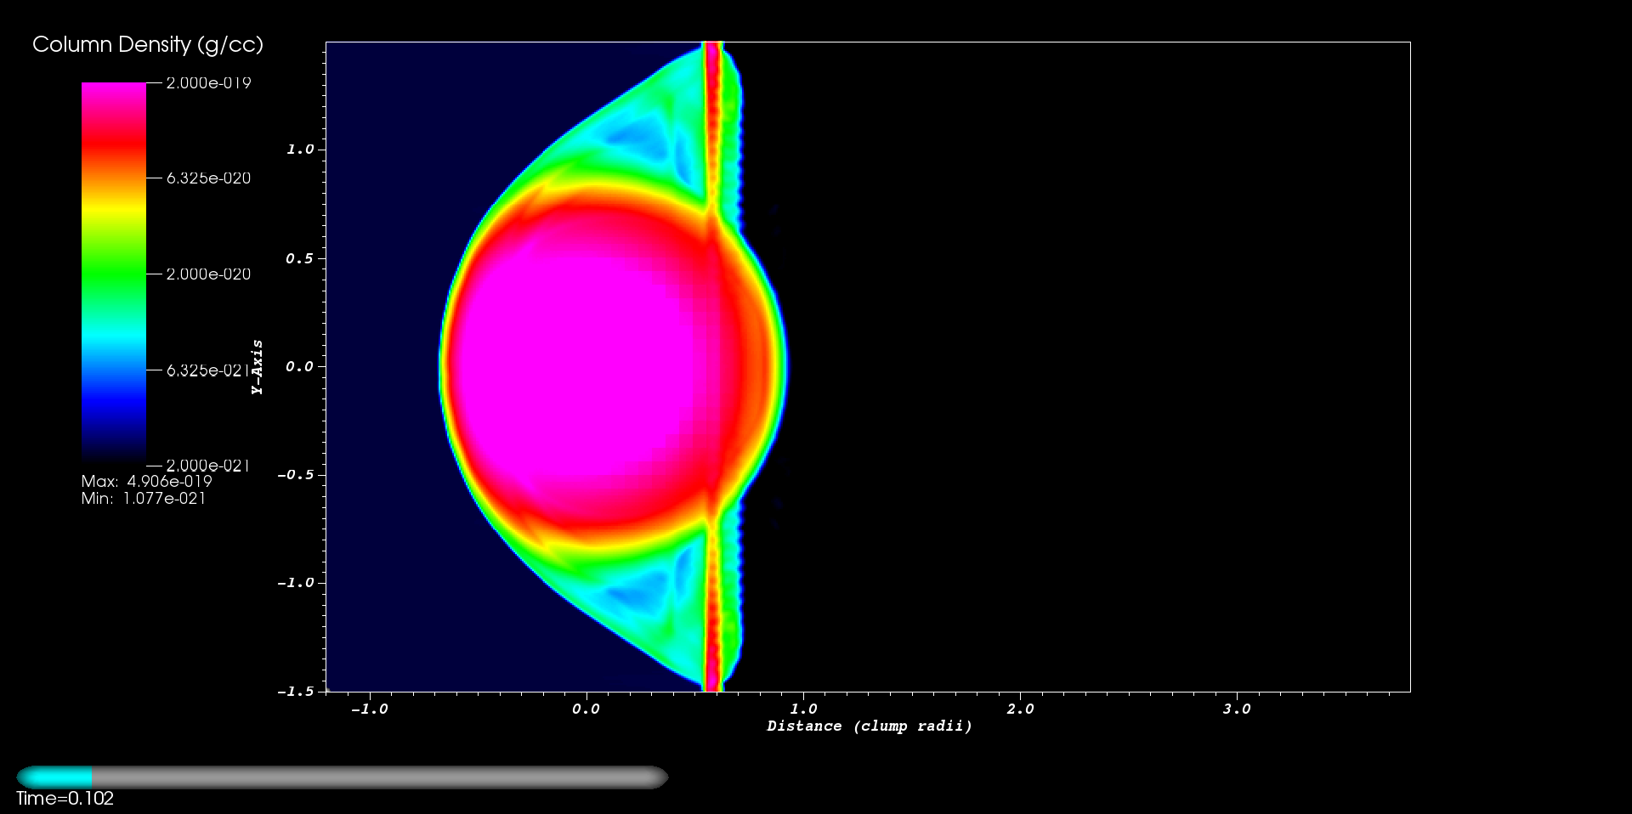The height and width of the screenshot is (814, 1632).
Task: Click the 'Max: 4.906e-019' readout
Action: coord(146,482)
